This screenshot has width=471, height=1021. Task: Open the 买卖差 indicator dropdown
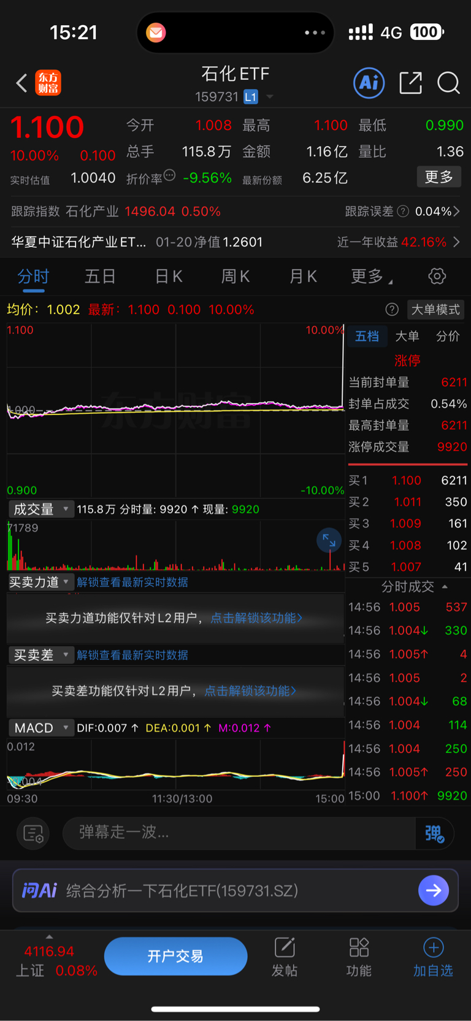(x=41, y=655)
